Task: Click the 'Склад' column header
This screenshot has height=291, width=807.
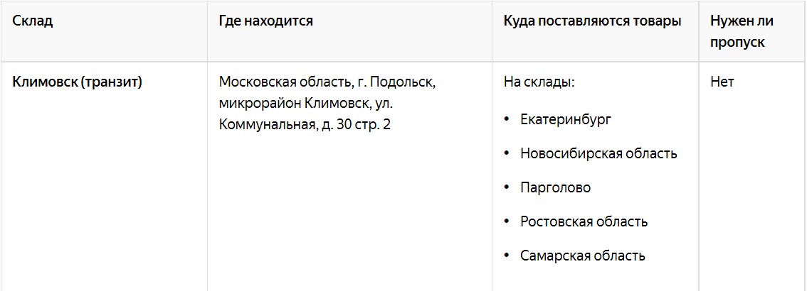Action: coord(33,21)
